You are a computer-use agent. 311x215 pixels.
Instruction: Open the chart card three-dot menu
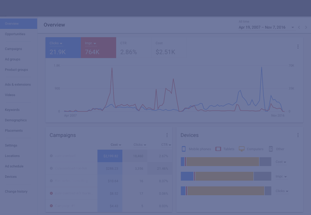pyautogui.click(x=298, y=47)
